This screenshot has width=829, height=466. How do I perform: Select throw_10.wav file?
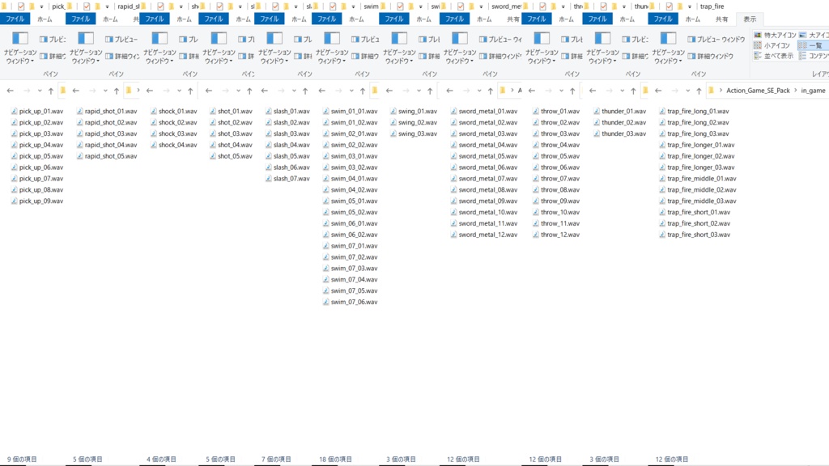point(556,212)
